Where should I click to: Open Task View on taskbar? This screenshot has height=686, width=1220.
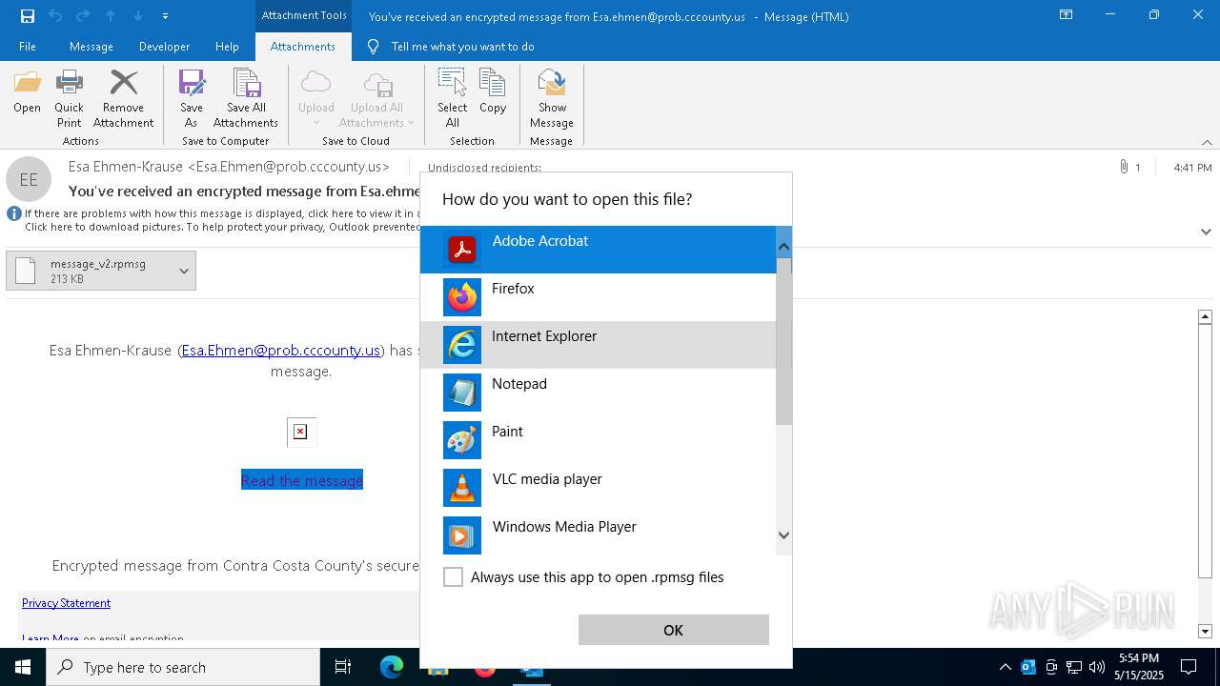tap(343, 667)
